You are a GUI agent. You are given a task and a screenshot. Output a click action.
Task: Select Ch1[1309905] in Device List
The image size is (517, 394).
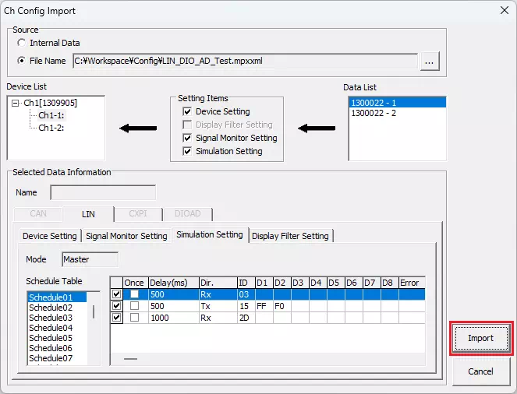coord(50,103)
